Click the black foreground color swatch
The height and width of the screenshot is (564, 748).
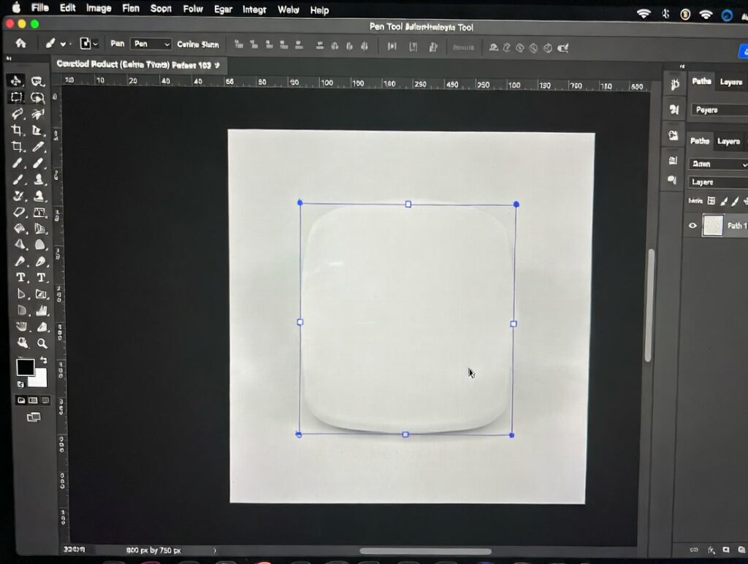click(x=26, y=368)
